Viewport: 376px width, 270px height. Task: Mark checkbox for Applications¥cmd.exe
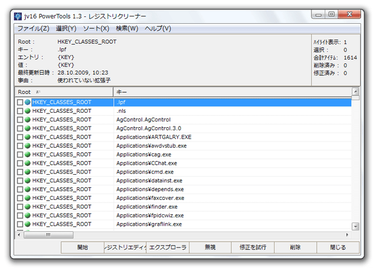click(20, 172)
